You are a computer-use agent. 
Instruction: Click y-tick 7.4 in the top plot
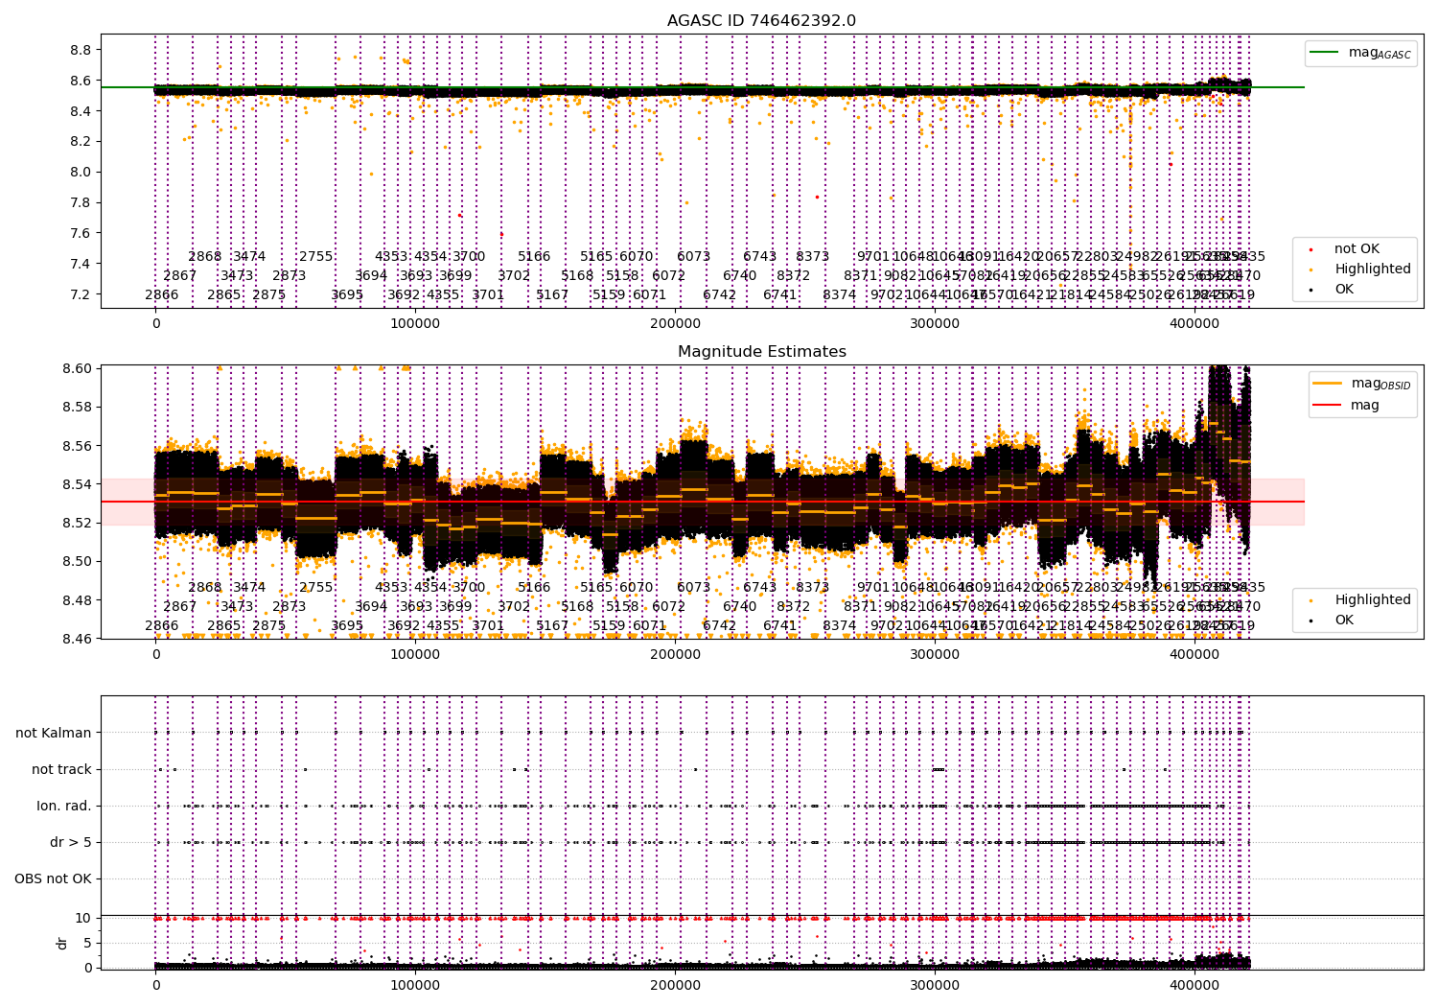tap(81, 264)
